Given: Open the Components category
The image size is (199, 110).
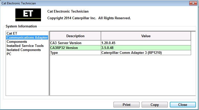Looking at the screenshot, I should click(17, 42).
